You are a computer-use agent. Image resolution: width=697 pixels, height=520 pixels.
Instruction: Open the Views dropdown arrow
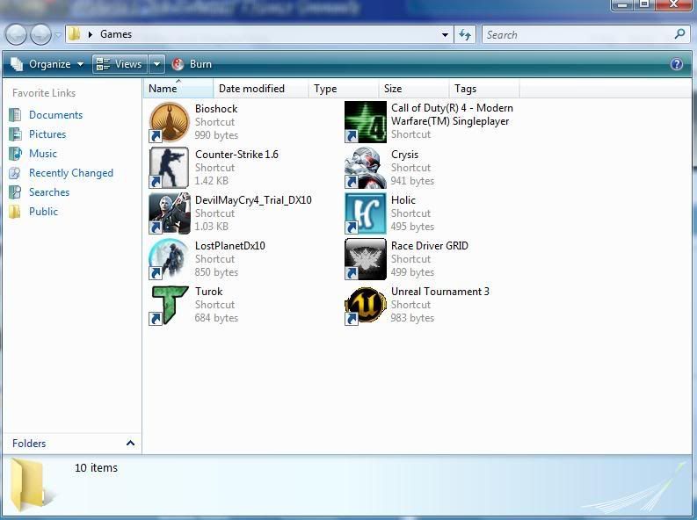[156, 64]
